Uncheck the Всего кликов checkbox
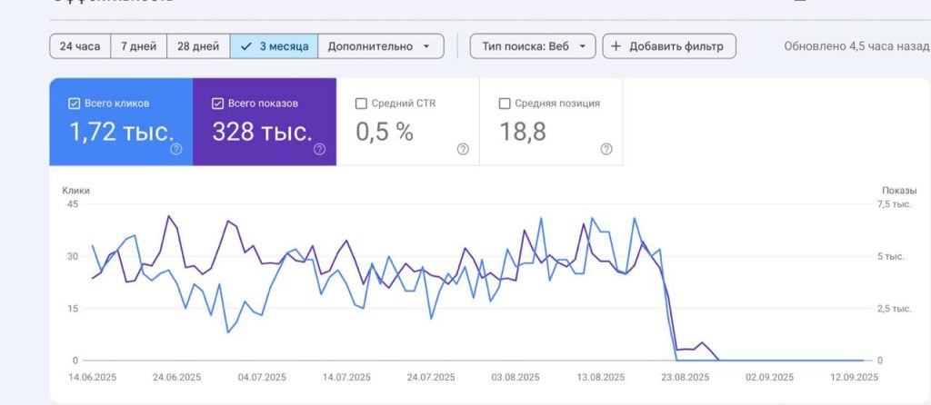This screenshot has width=931, height=405. [x=75, y=104]
